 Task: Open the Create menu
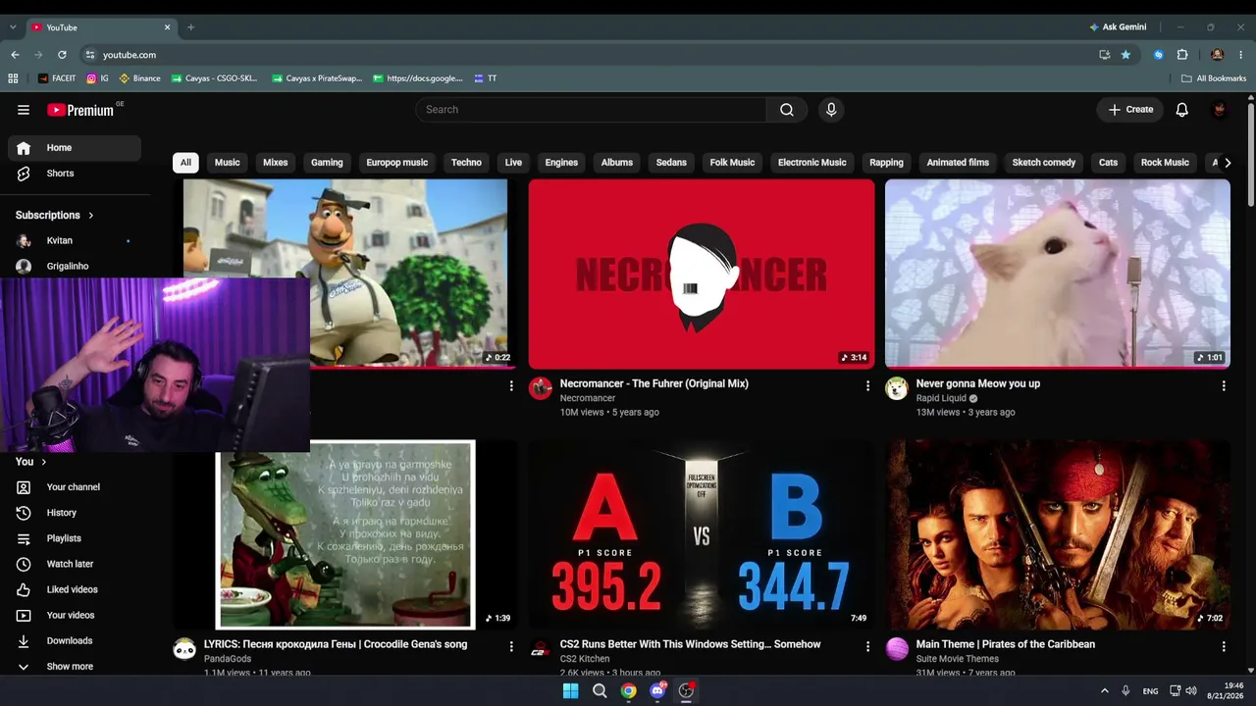pyautogui.click(x=1130, y=110)
